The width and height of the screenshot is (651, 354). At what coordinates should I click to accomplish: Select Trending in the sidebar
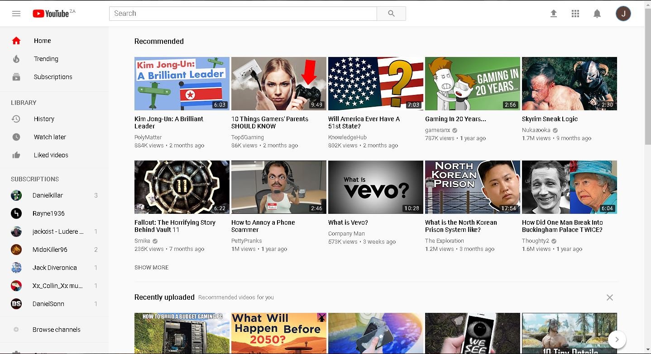pos(54,59)
